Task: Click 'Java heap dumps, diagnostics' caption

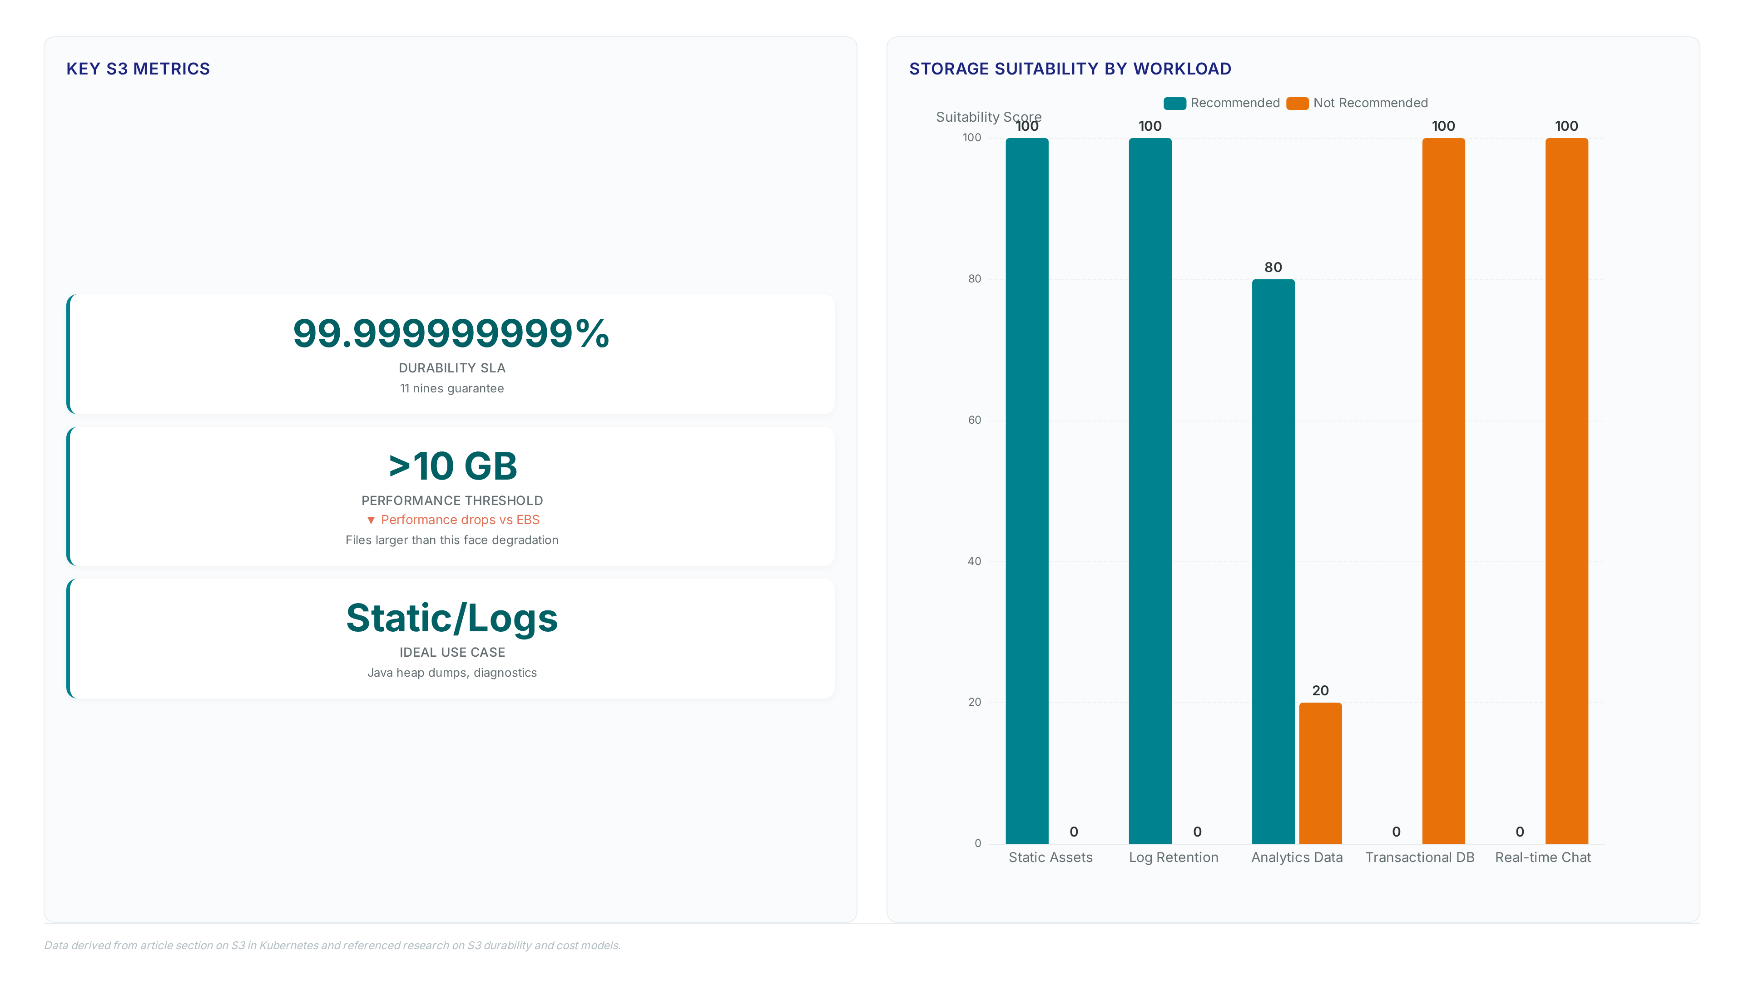Action: pyautogui.click(x=451, y=673)
